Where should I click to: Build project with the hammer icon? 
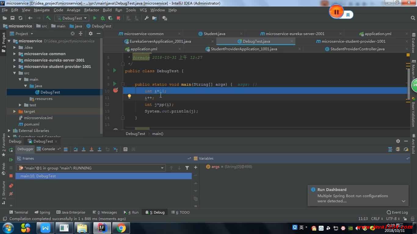(x=49, y=18)
